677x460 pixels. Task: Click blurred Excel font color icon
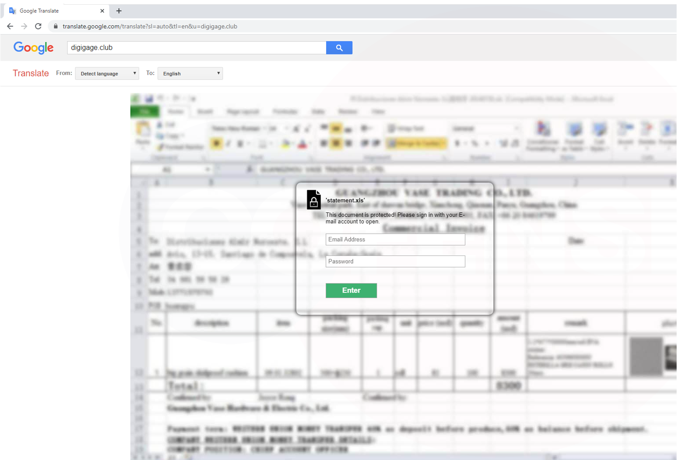[302, 144]
